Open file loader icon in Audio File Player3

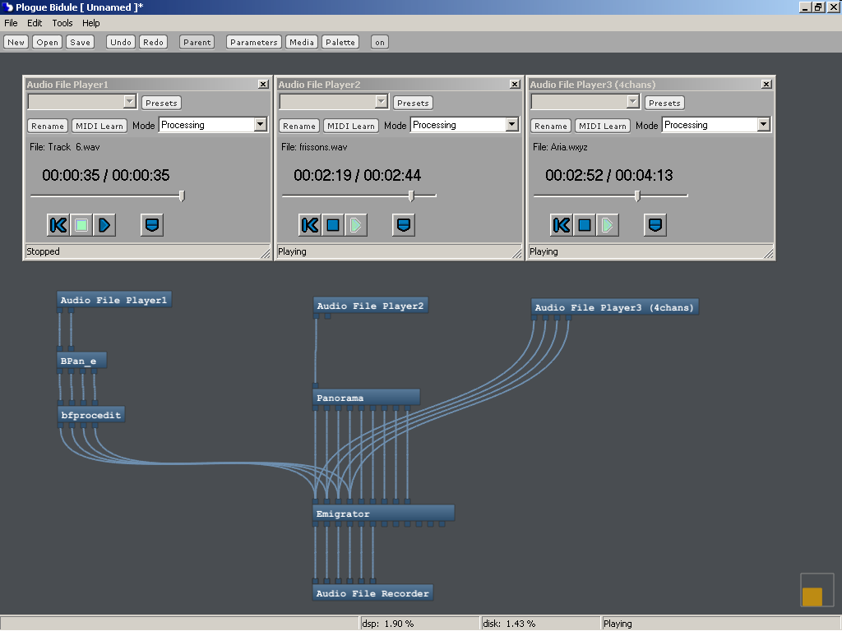pos(655,225)
